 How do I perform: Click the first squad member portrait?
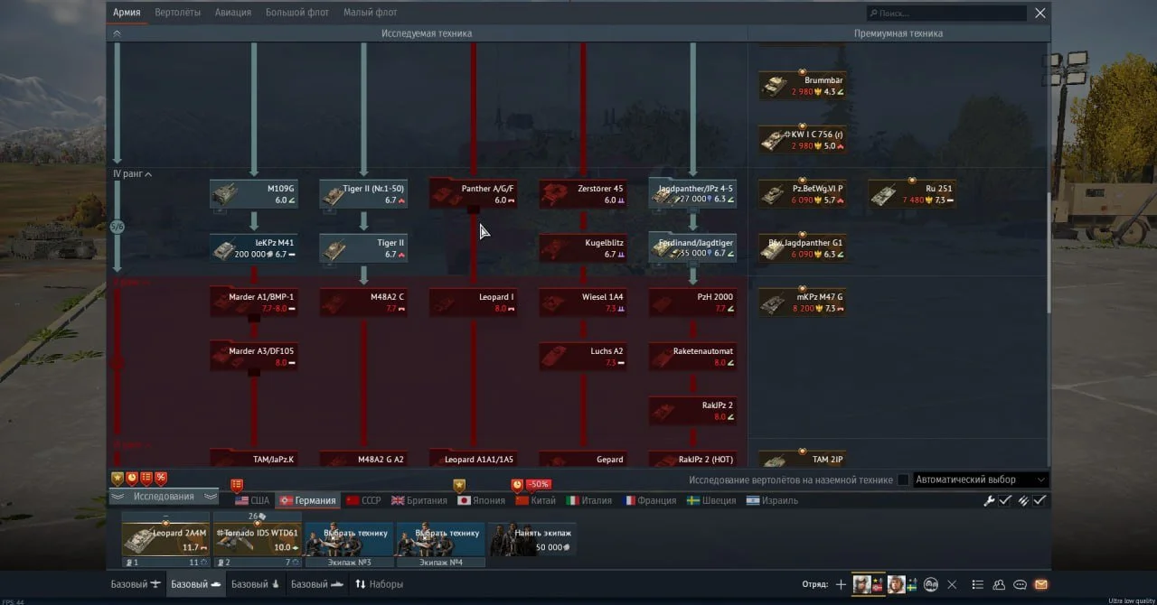pos(862,584)
